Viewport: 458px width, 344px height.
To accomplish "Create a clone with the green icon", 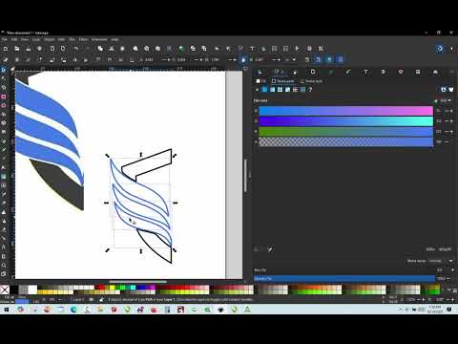I will [181, 49].
